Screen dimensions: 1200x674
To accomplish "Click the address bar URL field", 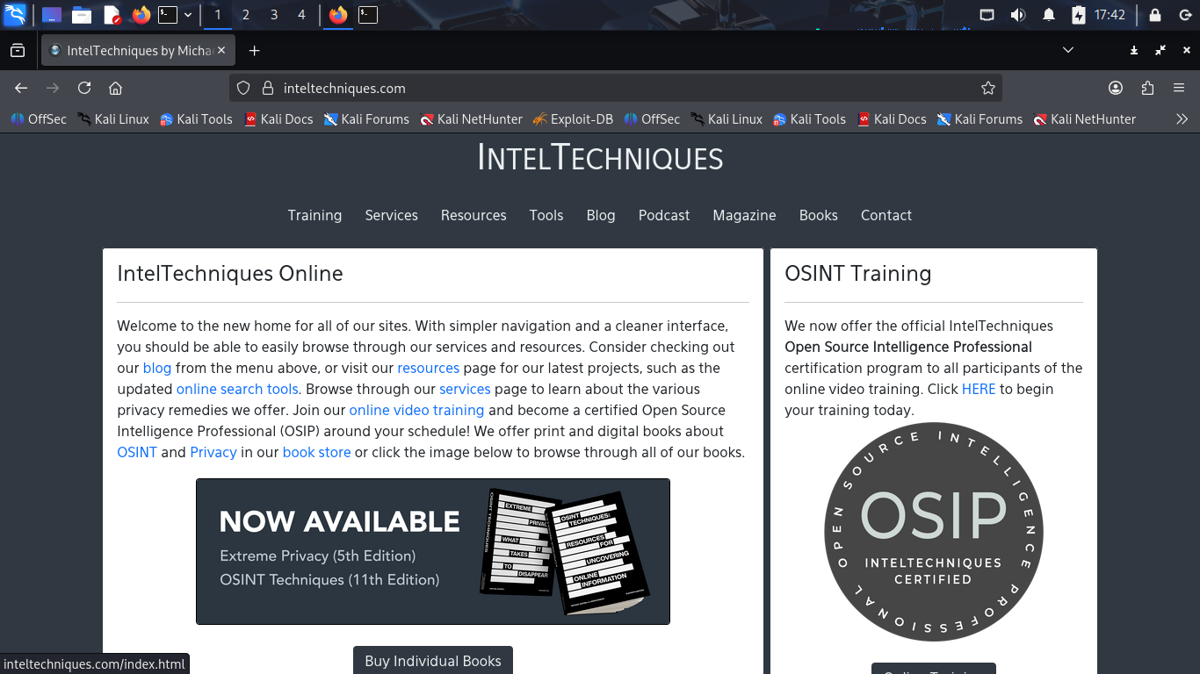I will click(615, 88).
